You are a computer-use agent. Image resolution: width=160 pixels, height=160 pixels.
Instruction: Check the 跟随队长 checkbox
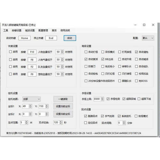(120, 81)
